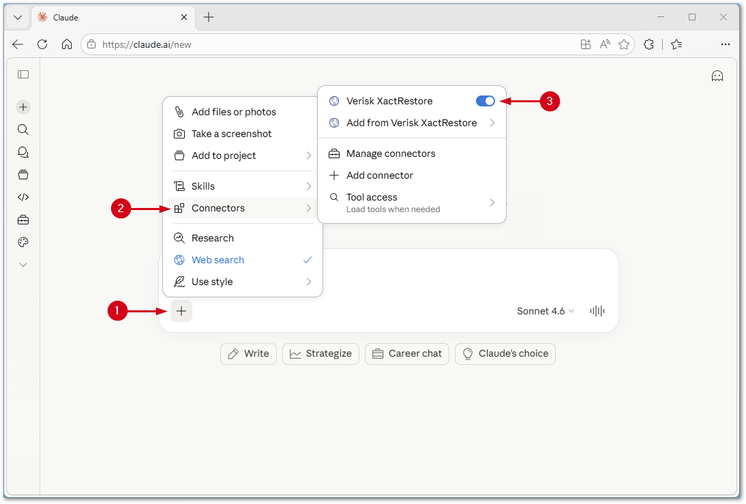Select the Research option
The image size is (746, 504).
click(243, 238)
